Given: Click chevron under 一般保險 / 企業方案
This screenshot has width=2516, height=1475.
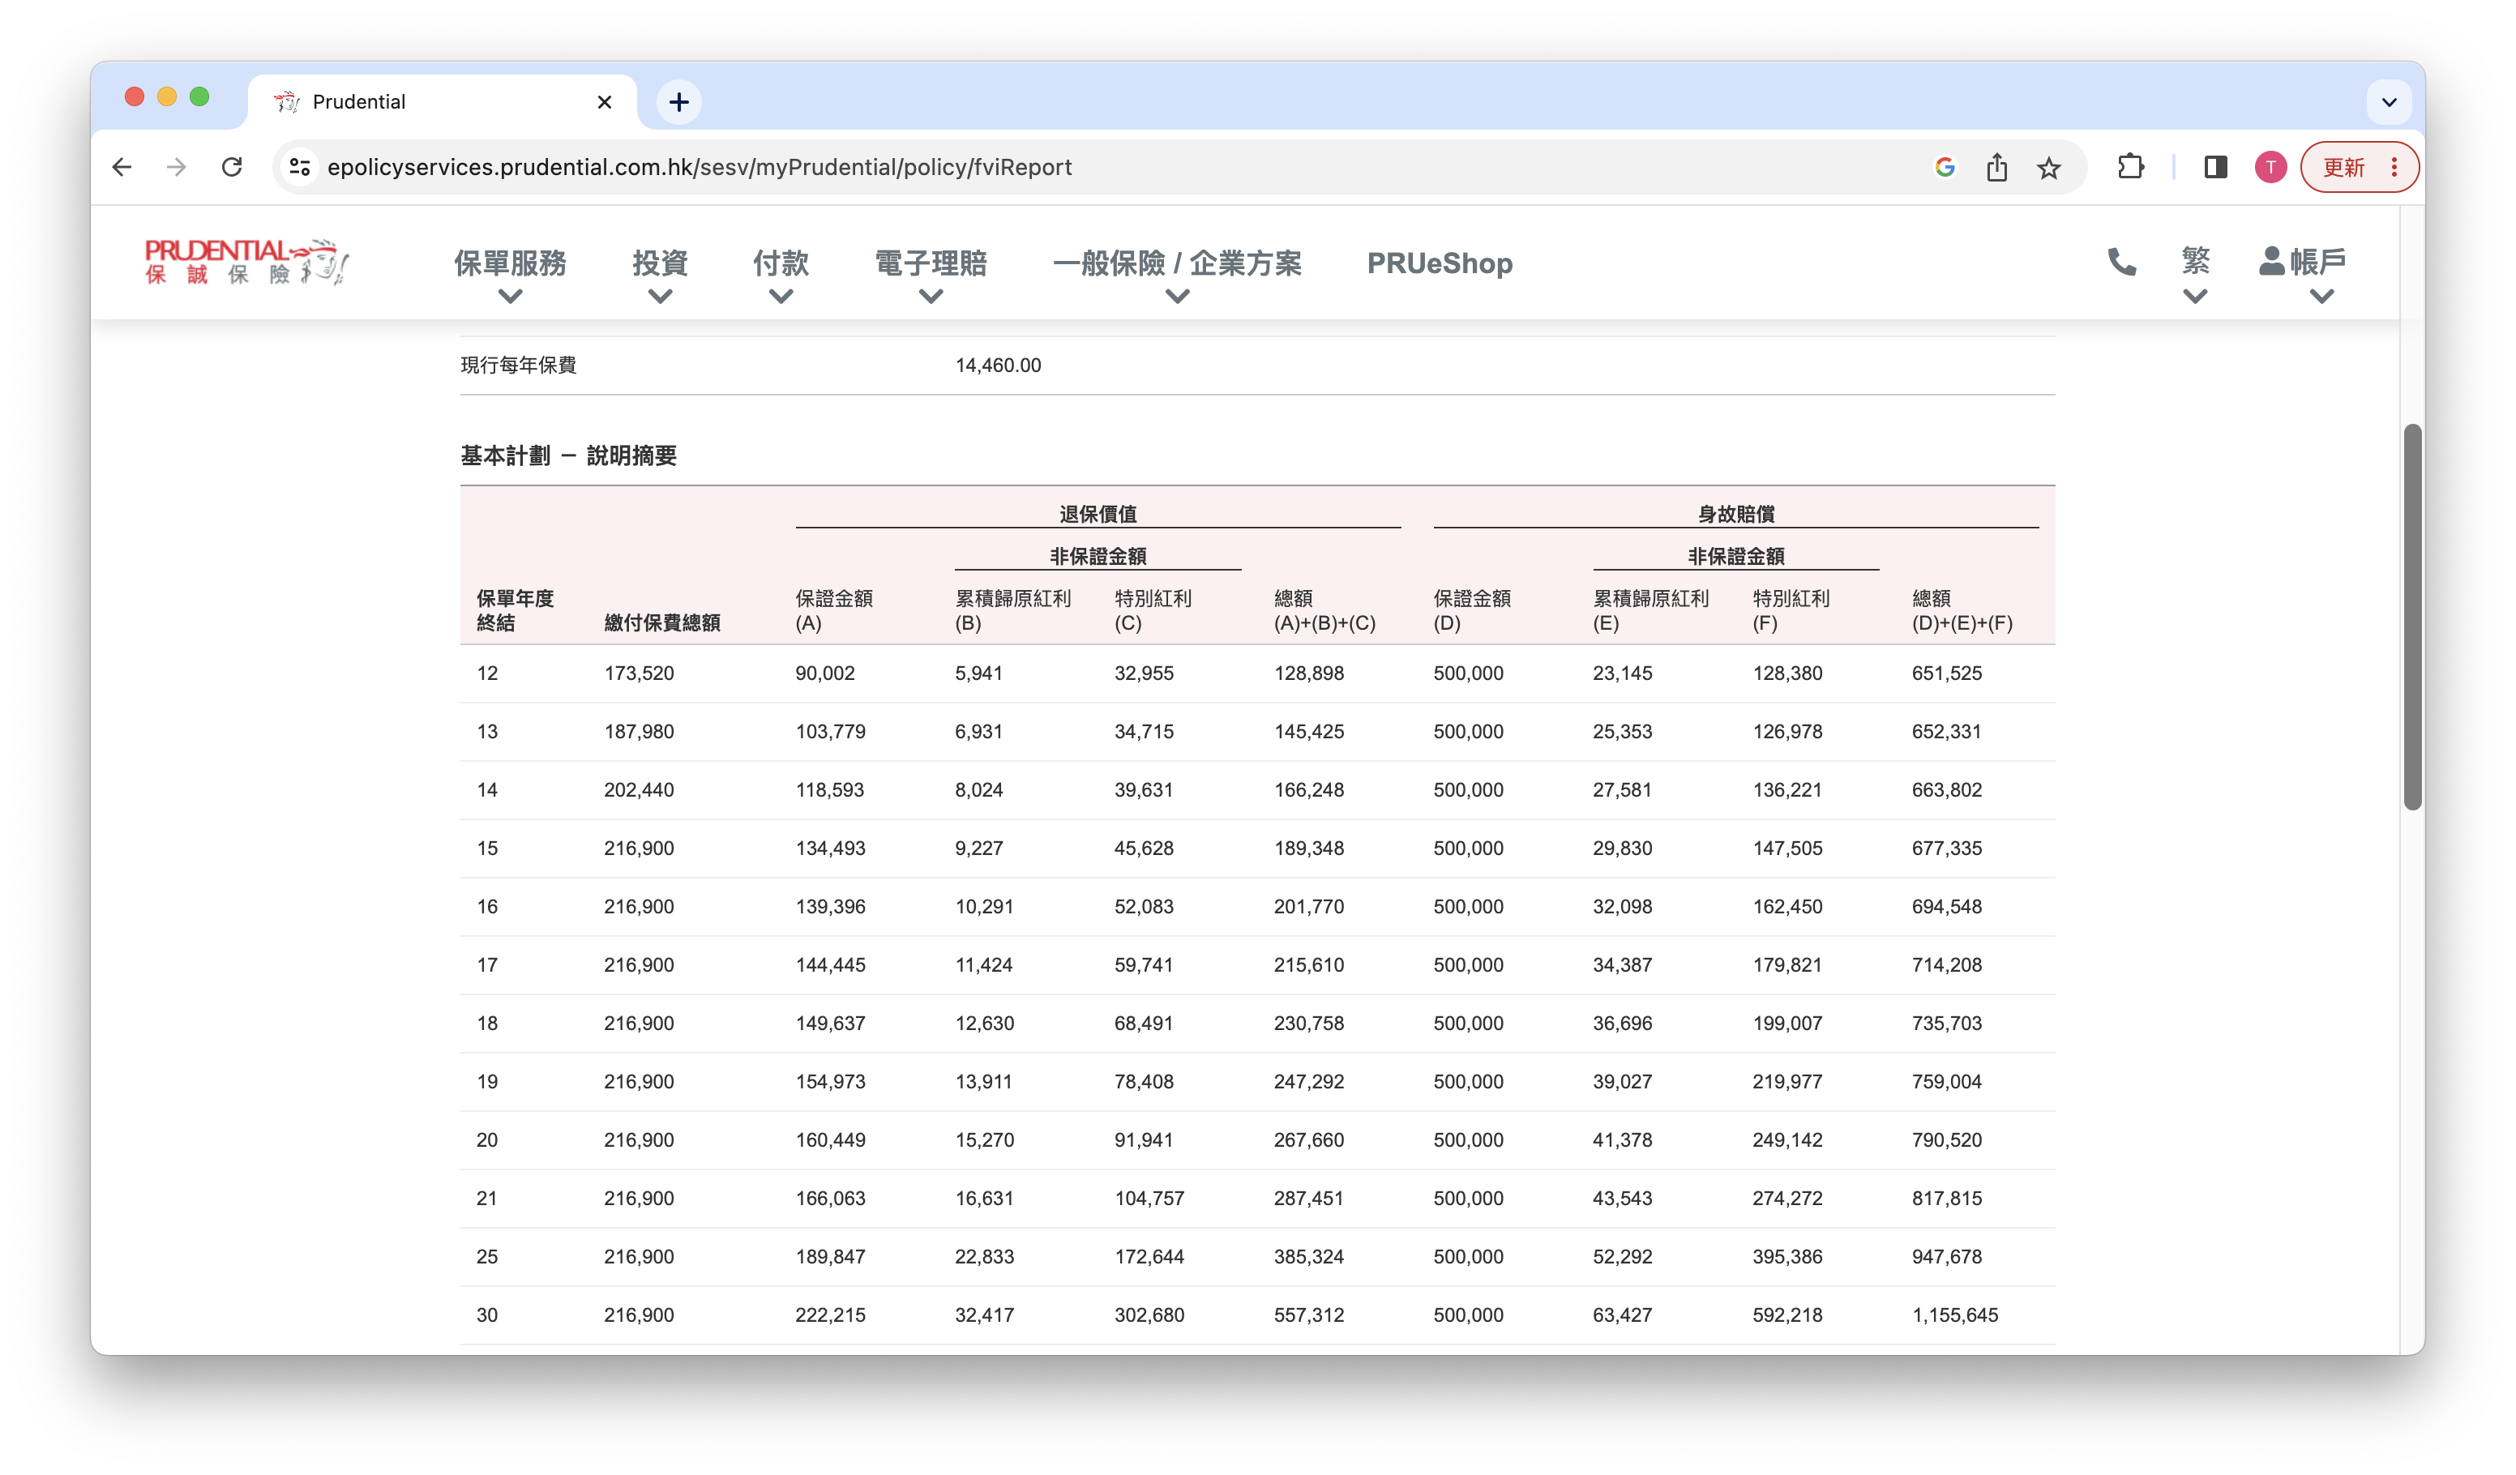Looking at the screenshot, I should pyautogui.click(x=1177, y=297).
